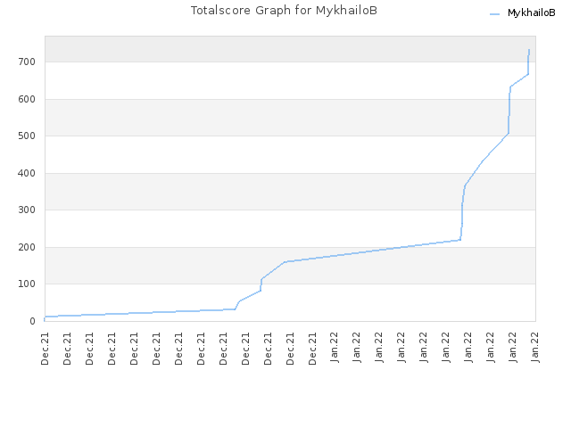Click the 300 y-axis label
571x428 pixels.
click(27, 210)
